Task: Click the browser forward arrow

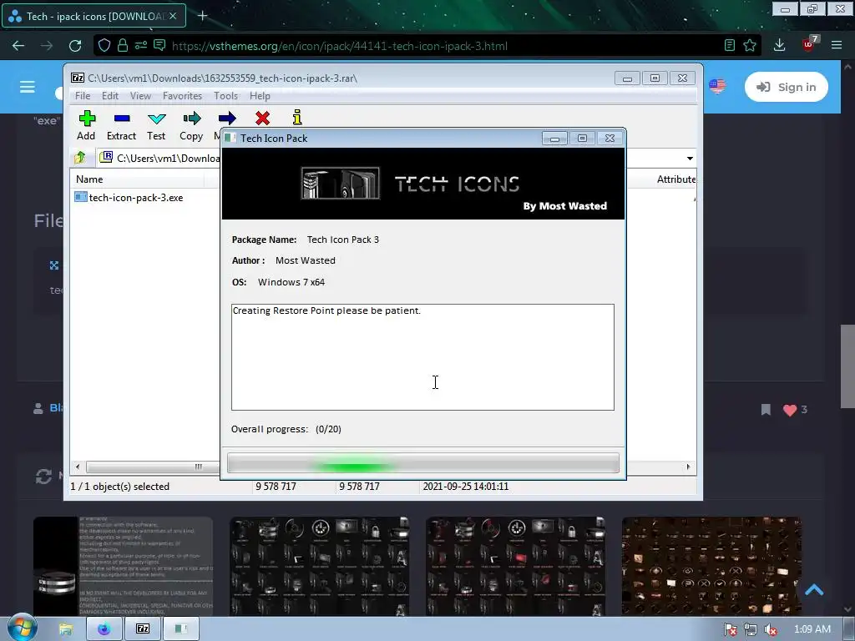Action: (47, 46)
